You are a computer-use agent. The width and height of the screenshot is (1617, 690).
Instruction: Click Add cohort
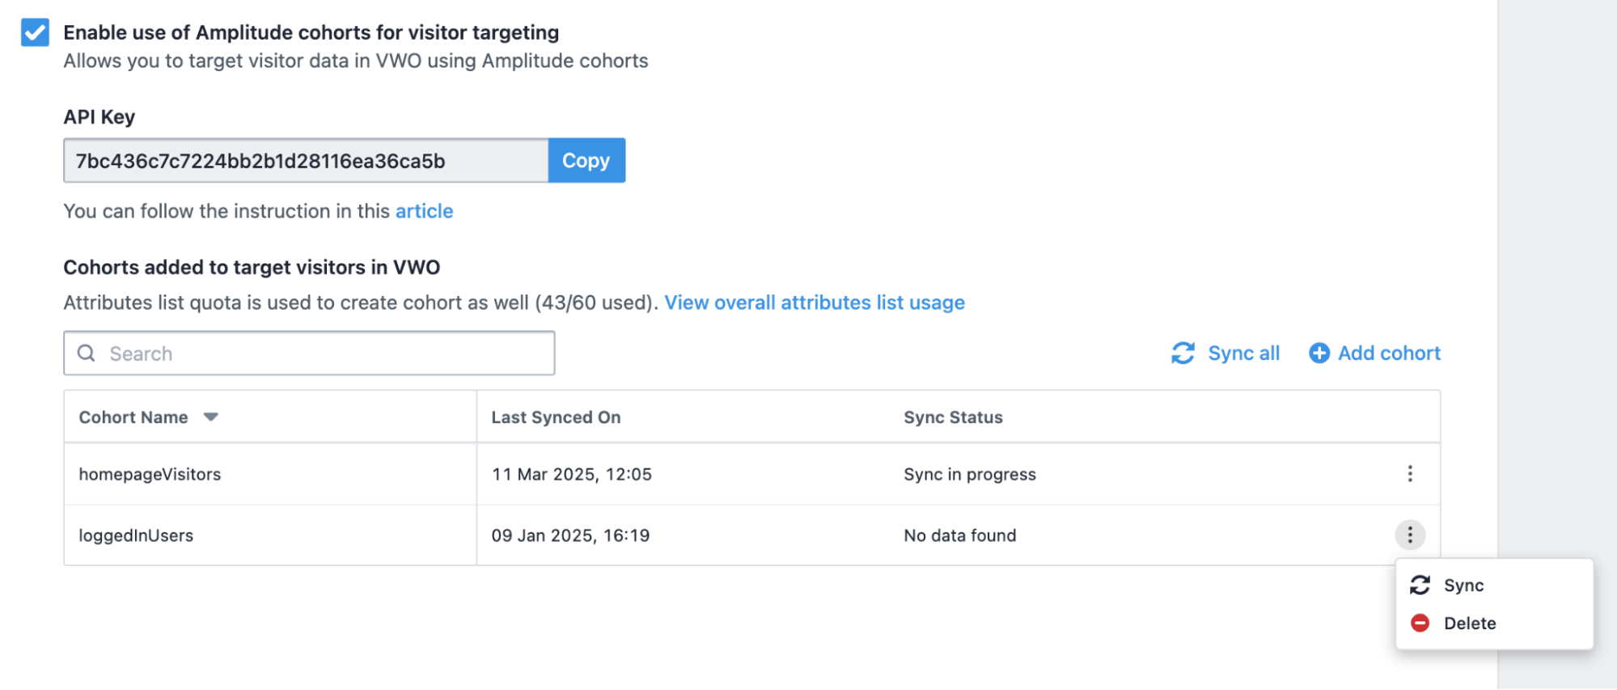(1374, 353)
